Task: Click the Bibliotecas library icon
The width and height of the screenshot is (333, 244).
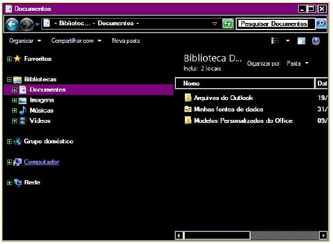Action: pyautogui.click(x=17, y=80)
